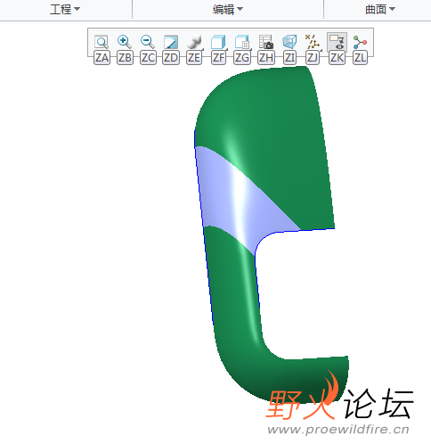Click the ZA shortcut key label
431x444 pixels.
(102, 58)
